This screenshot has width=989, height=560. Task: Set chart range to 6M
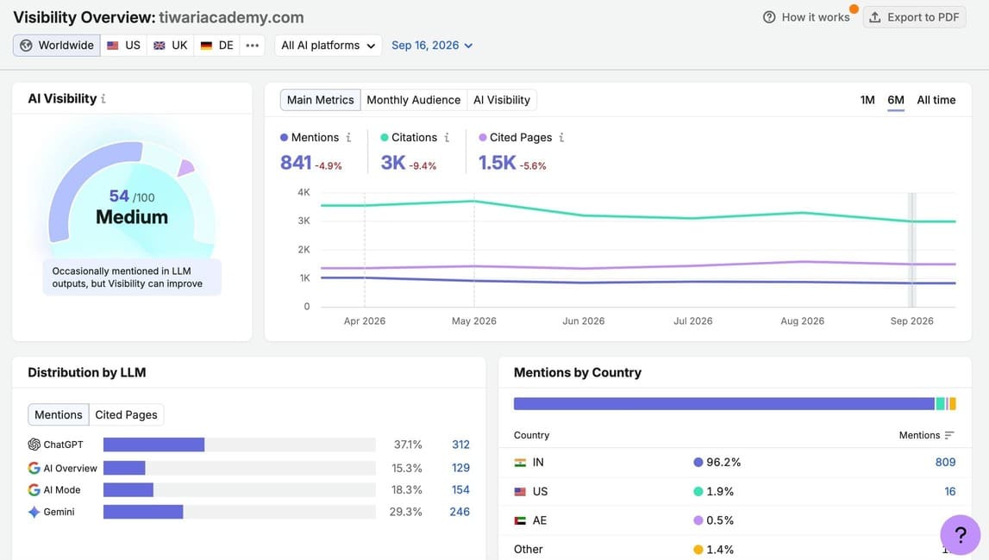(896, 100)
